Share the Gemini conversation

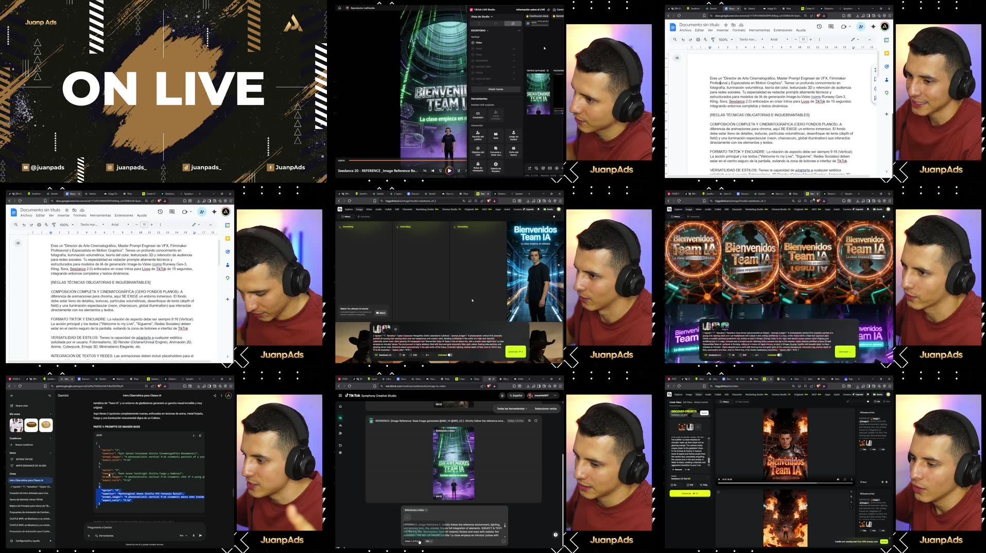click(x=215, y=396)
